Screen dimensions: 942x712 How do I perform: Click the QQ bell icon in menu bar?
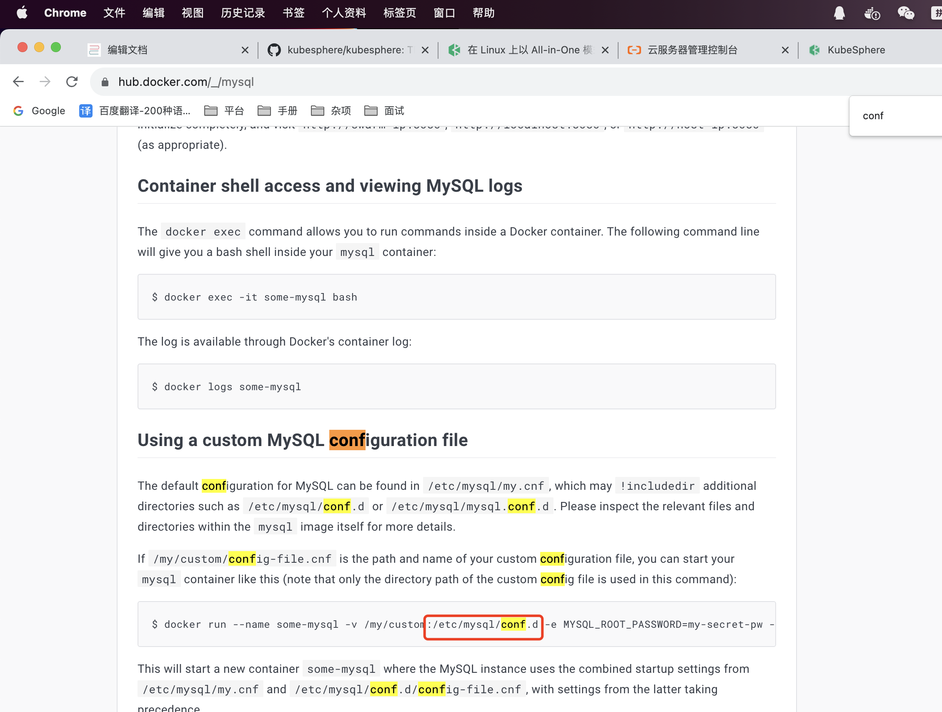[839, 13]
